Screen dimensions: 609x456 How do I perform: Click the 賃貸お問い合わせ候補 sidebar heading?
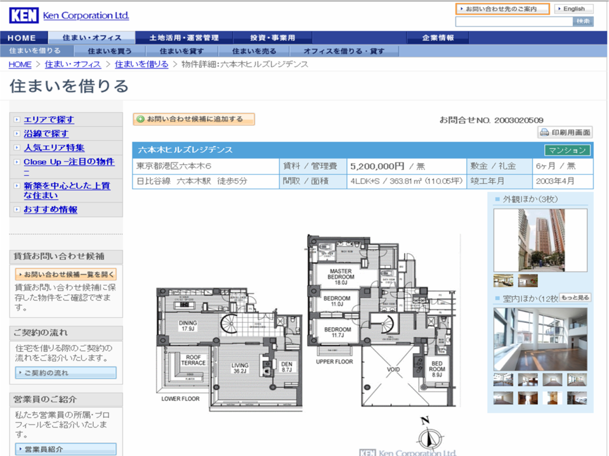pyautogui.click(x=66, y=256)
